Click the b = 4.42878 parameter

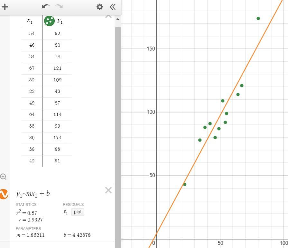pos(77,235)
